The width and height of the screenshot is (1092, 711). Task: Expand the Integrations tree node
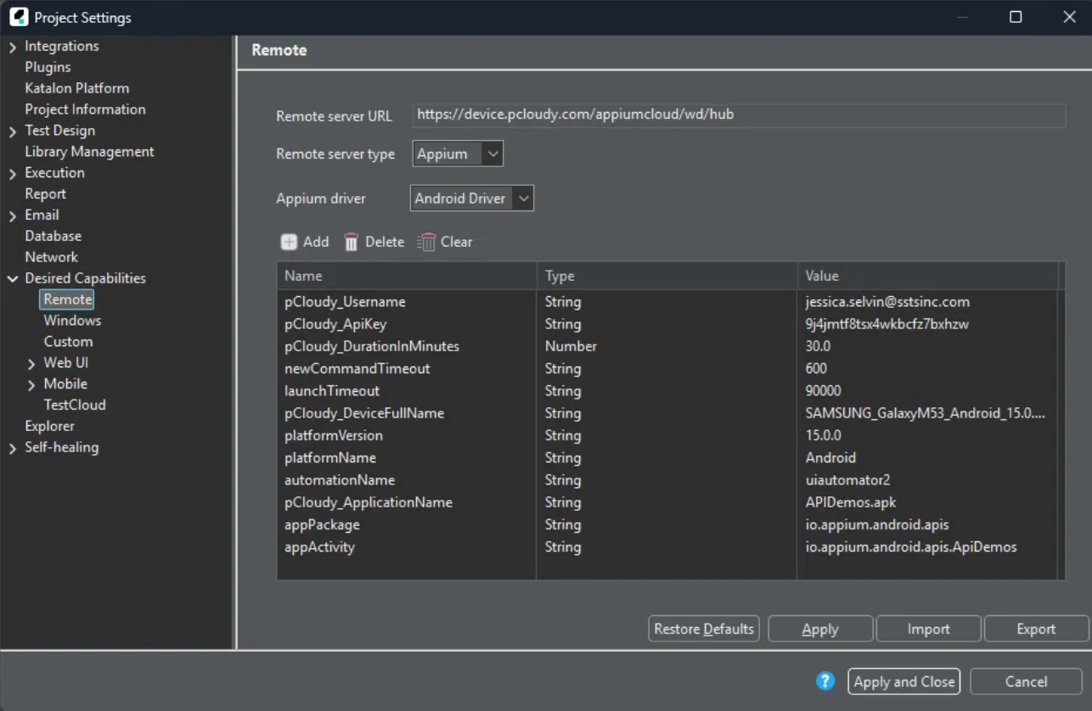13,47
